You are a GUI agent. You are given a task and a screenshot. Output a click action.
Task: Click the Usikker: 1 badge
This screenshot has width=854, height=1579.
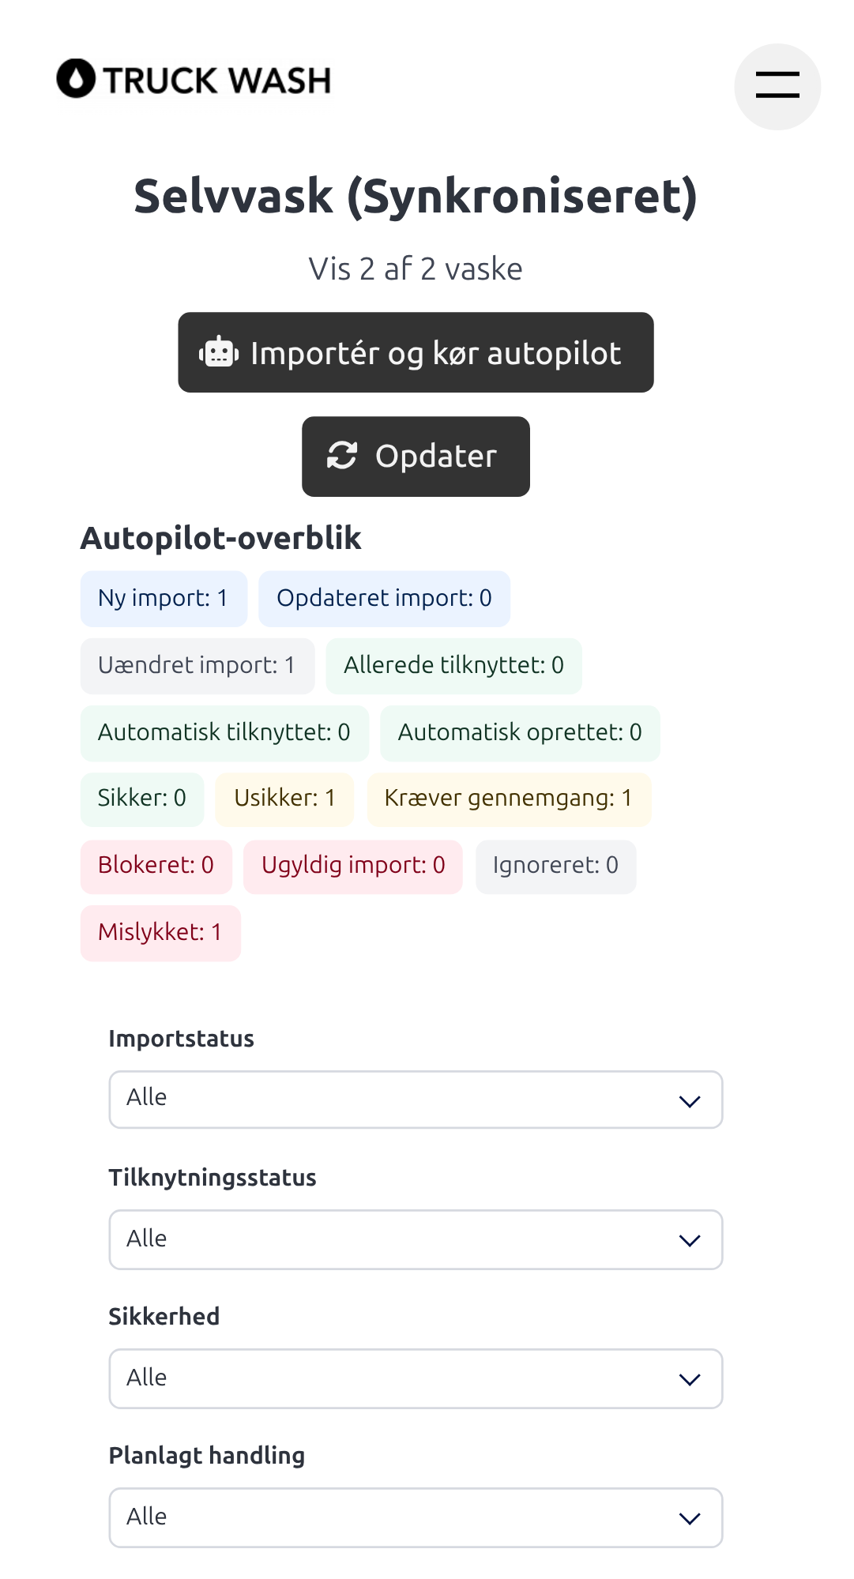coord(284,799)
